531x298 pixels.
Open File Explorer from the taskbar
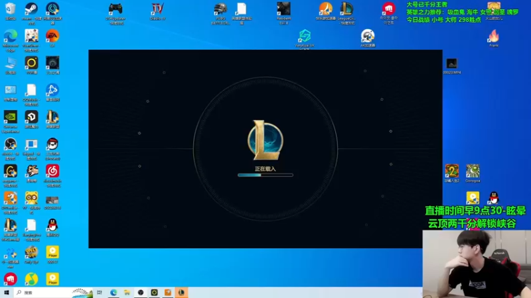coord(127,292)
